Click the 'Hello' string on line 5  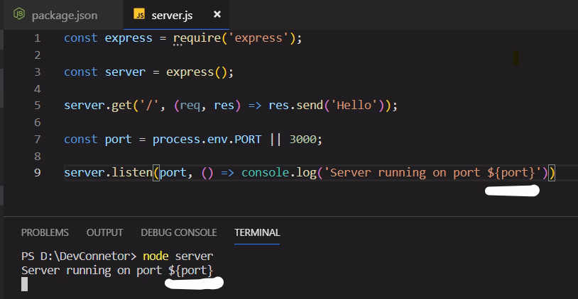(x=354, y=106)
